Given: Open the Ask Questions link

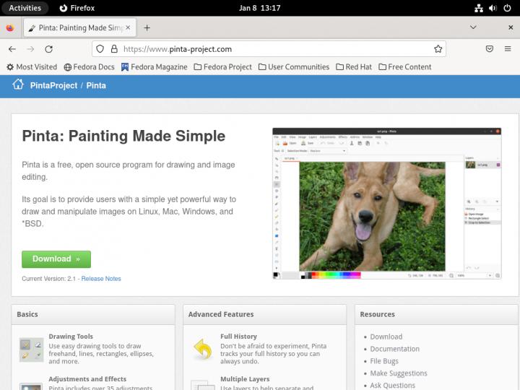Looking at the screenshot, I should click(x=393, y=386).
